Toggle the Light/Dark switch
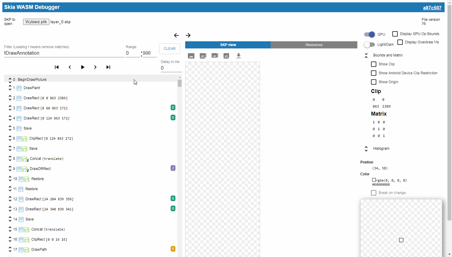The height and width of the screenshot is (257, 452). 369,45
